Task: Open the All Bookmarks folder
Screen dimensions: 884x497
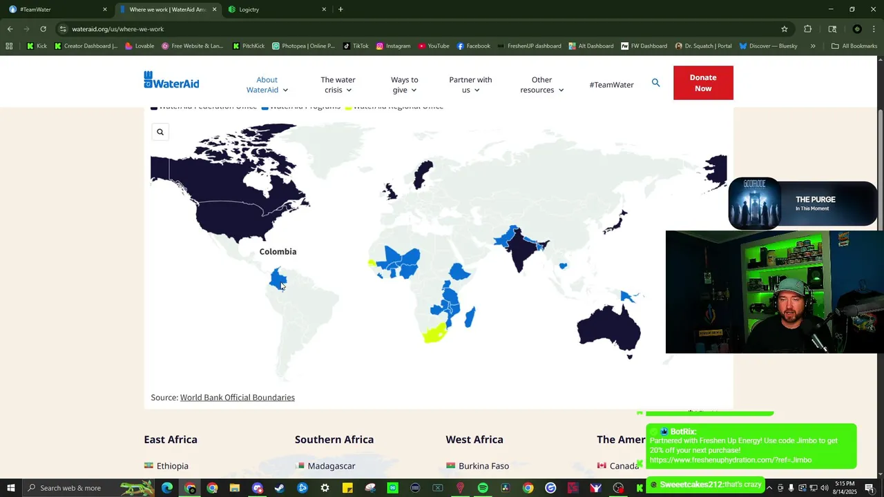Action: tap(854, 46)
